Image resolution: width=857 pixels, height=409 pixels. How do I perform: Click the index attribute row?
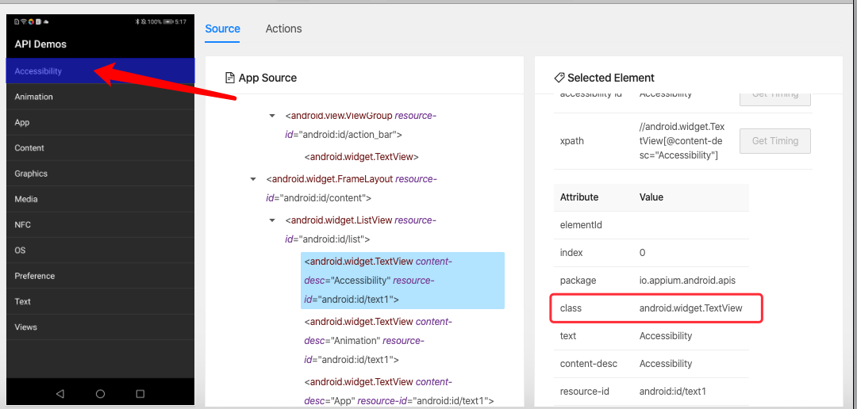click(651, 253)
